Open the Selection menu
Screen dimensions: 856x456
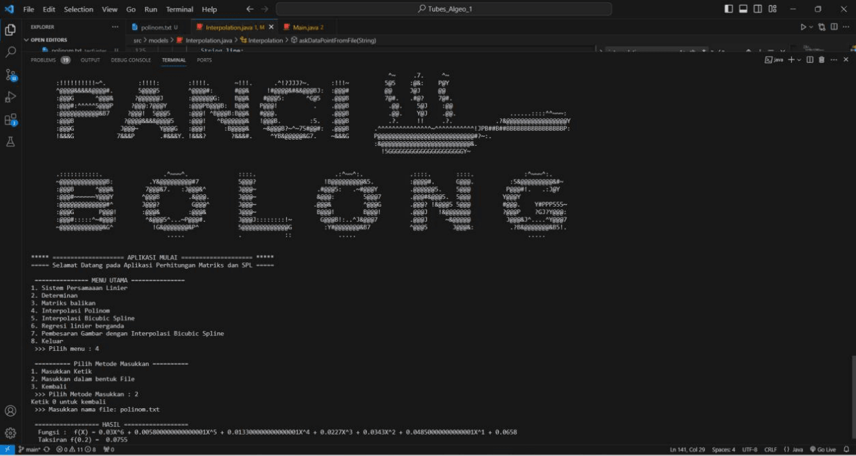(x=78, y=9)
